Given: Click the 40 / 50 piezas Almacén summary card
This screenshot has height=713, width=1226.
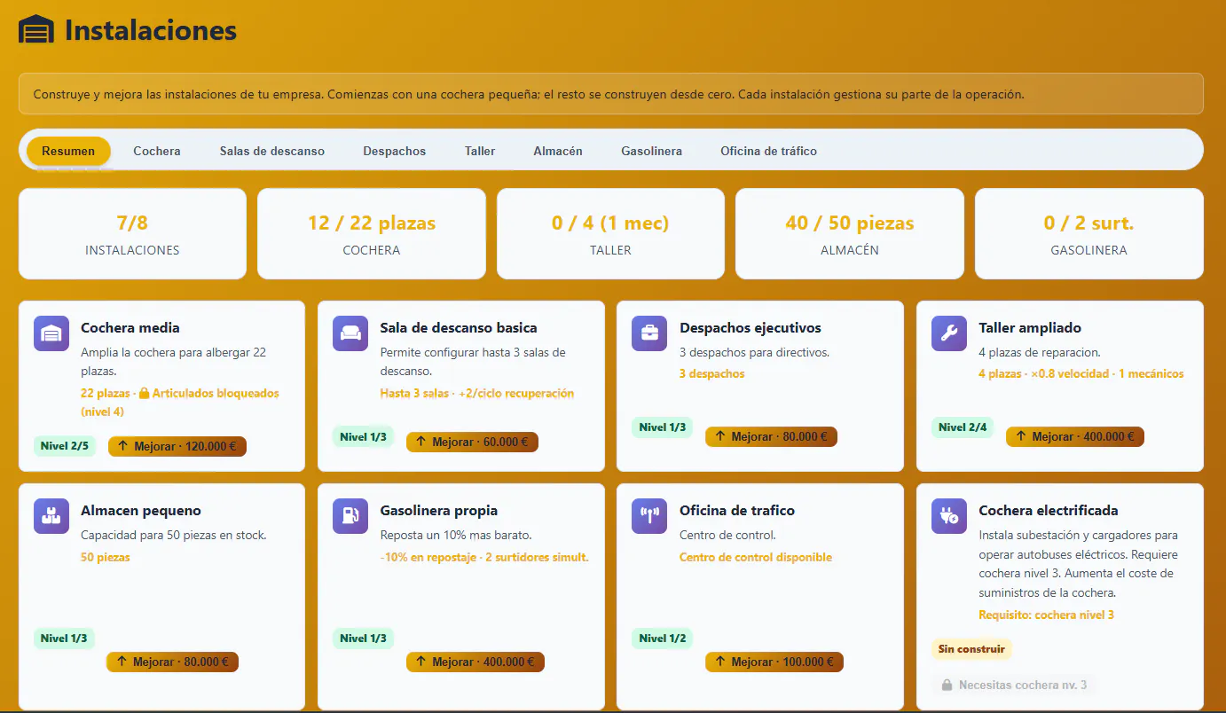Looking at the screenshot, I should (x=850, y=233).
